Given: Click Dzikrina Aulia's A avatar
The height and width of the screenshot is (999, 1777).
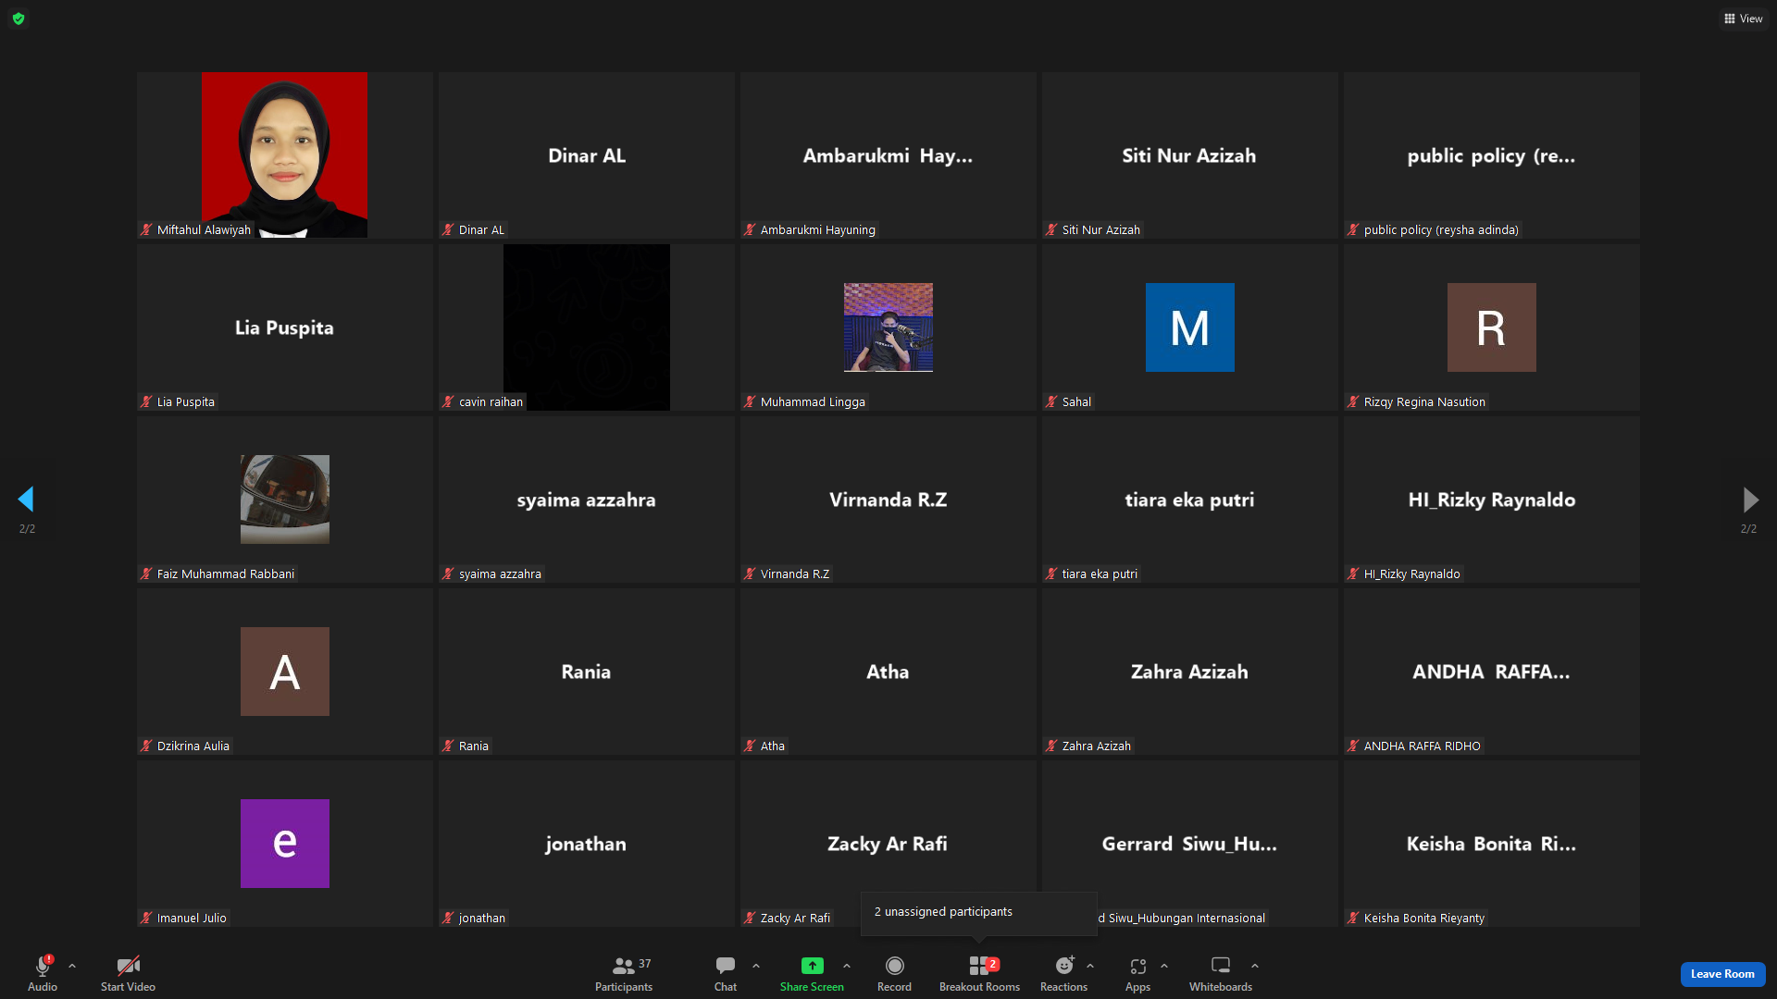Looking at the screenshot, I should pos(285,672).
